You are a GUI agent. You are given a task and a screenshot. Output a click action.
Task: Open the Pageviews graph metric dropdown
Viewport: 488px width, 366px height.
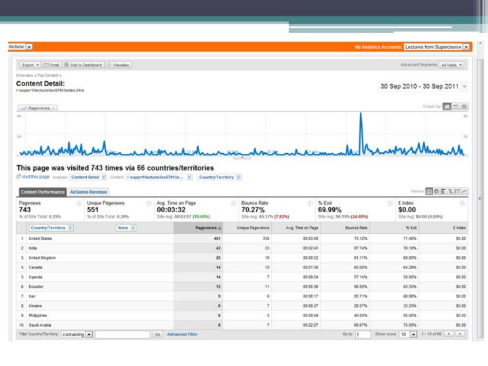(x=38, y=108)
